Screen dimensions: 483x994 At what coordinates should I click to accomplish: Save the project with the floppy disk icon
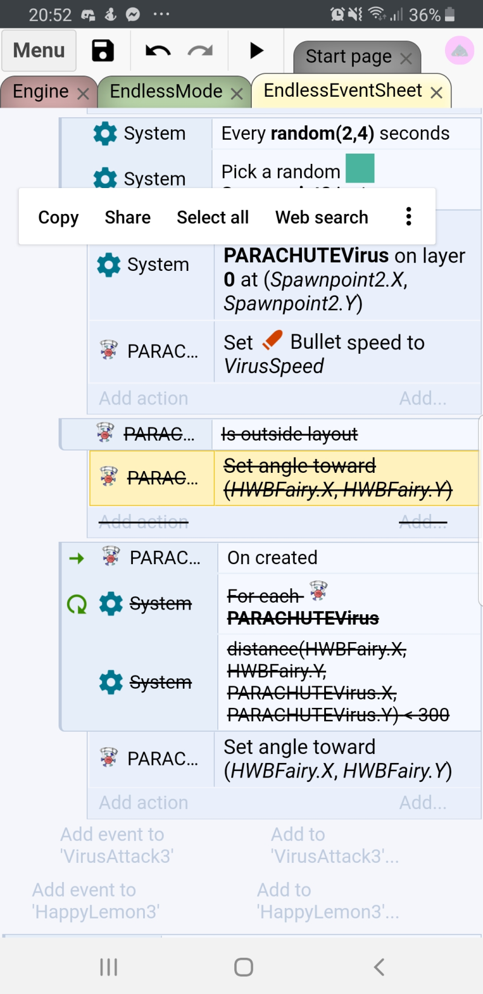(103, 51)
